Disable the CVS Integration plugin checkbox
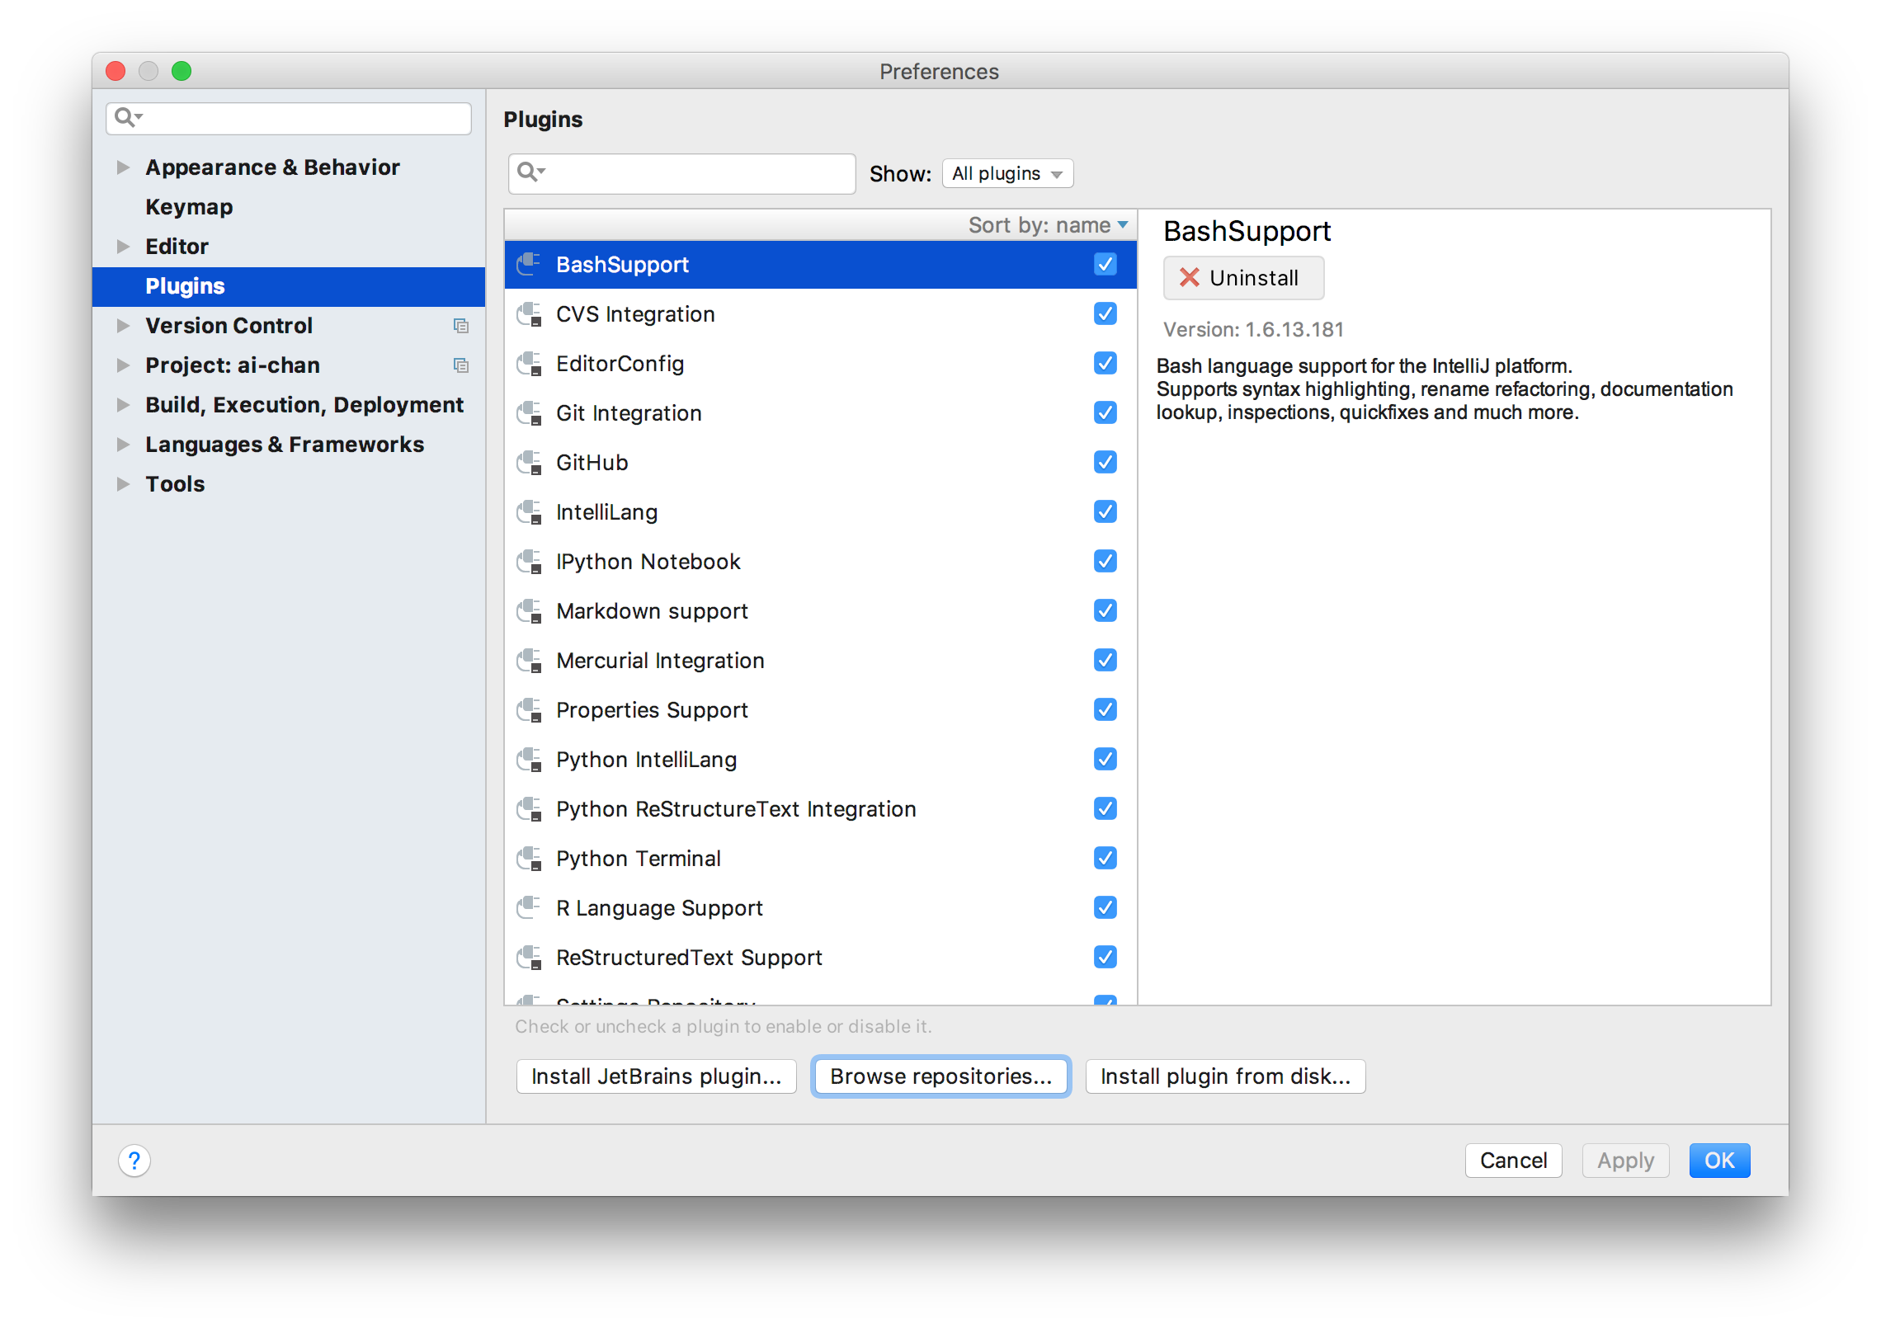This screenshot has height=1328, width=1881. point(1105,314)
